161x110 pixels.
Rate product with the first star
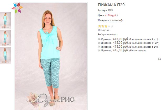click(100, 26)
